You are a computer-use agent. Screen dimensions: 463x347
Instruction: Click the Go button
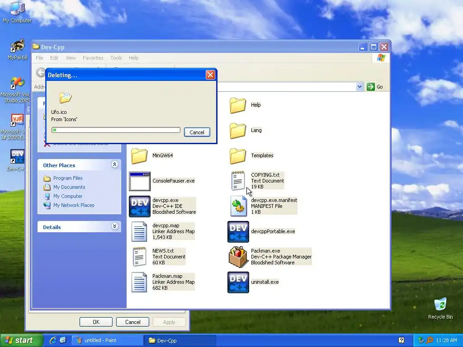pos(375,87)
